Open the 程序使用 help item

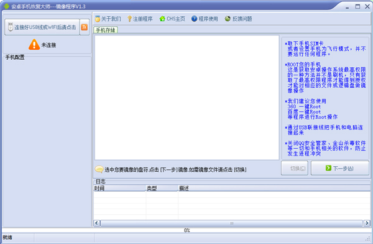point(205,19)
